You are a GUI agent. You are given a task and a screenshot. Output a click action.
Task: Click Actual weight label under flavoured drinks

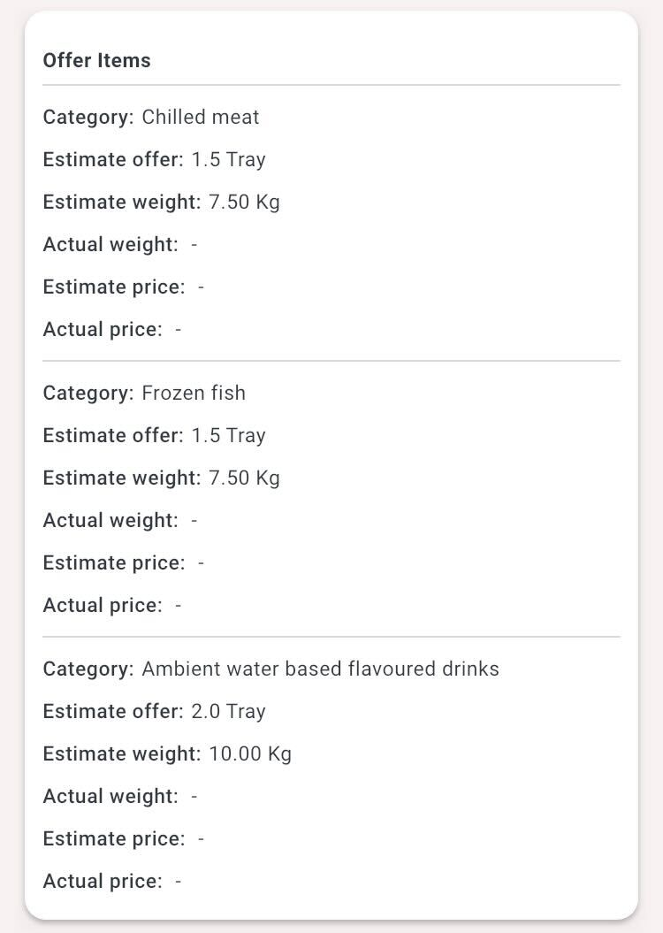[110, 796]
